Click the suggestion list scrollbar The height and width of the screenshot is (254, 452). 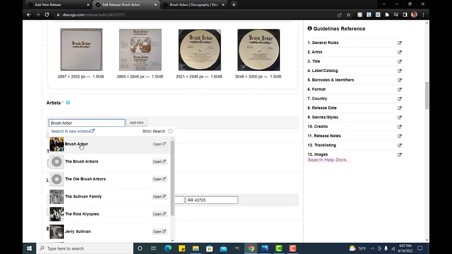coord(172,178)
